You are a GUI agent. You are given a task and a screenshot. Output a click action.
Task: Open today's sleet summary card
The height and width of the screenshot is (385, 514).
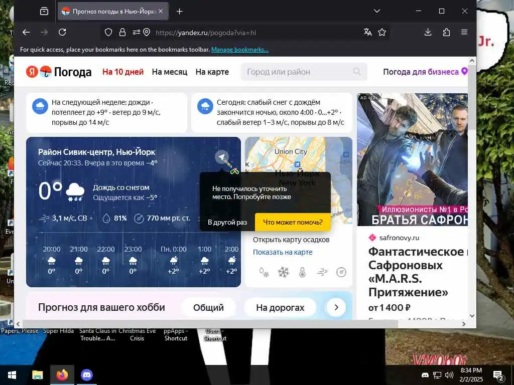click(x=272, y=112)
